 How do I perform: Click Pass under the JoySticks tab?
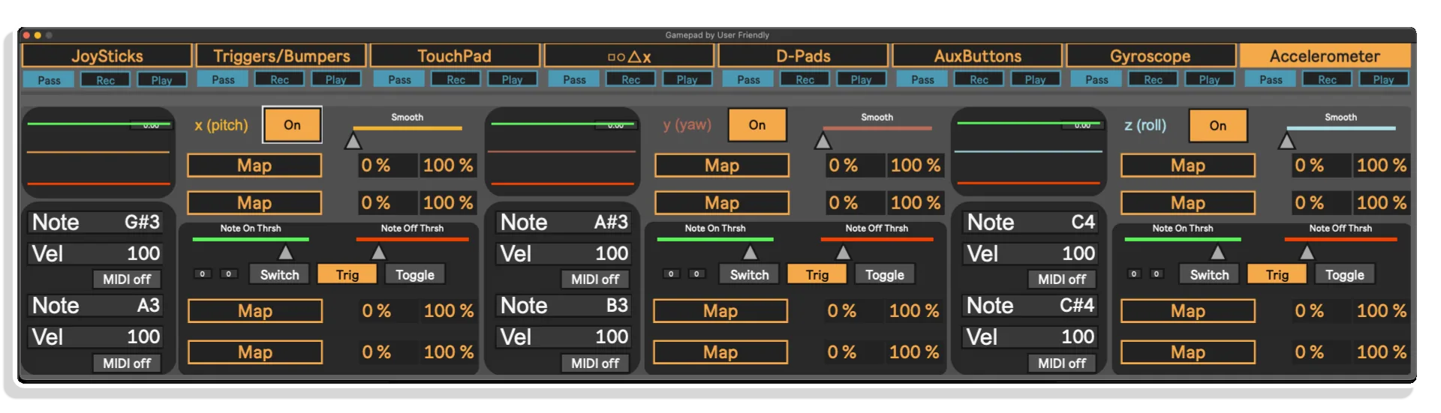pos(49,80)
